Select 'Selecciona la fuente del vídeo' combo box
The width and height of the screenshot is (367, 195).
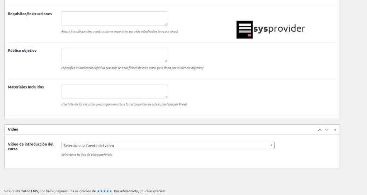point(166,146)
